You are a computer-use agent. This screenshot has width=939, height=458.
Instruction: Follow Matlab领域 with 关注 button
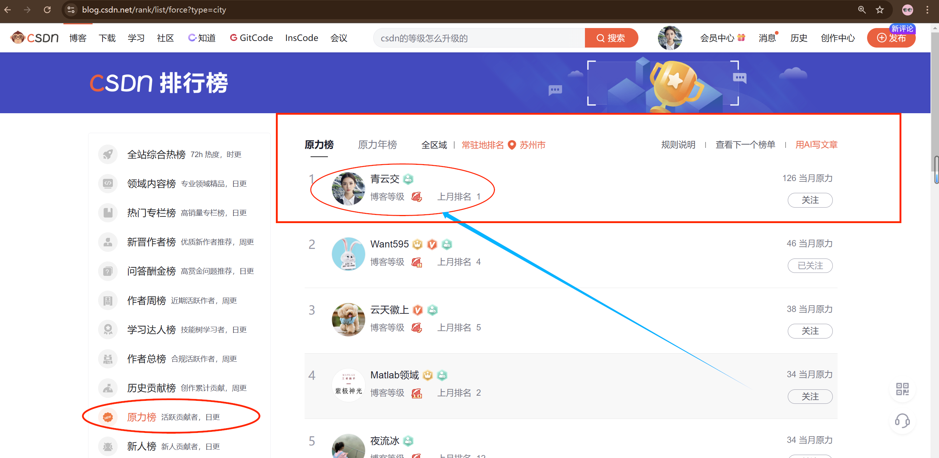pyautogui.click(x=810, y=396)
